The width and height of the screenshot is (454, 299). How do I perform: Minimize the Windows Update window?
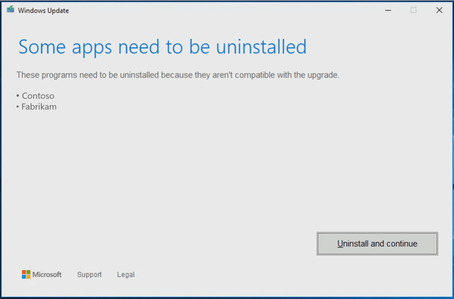(x=388, y=11)
